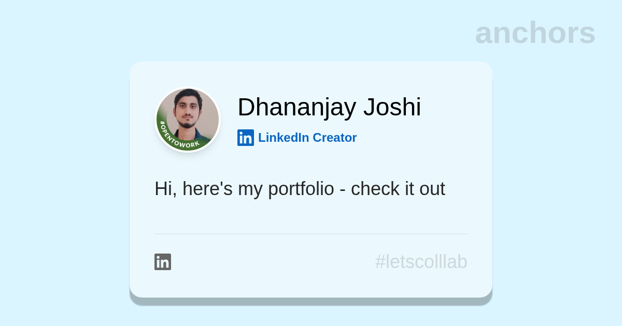Image resolution: width=622 pixels, height=326 pixels.
Task: Open the grey LinkedIn icon in card footer
Action: point(163,262)
